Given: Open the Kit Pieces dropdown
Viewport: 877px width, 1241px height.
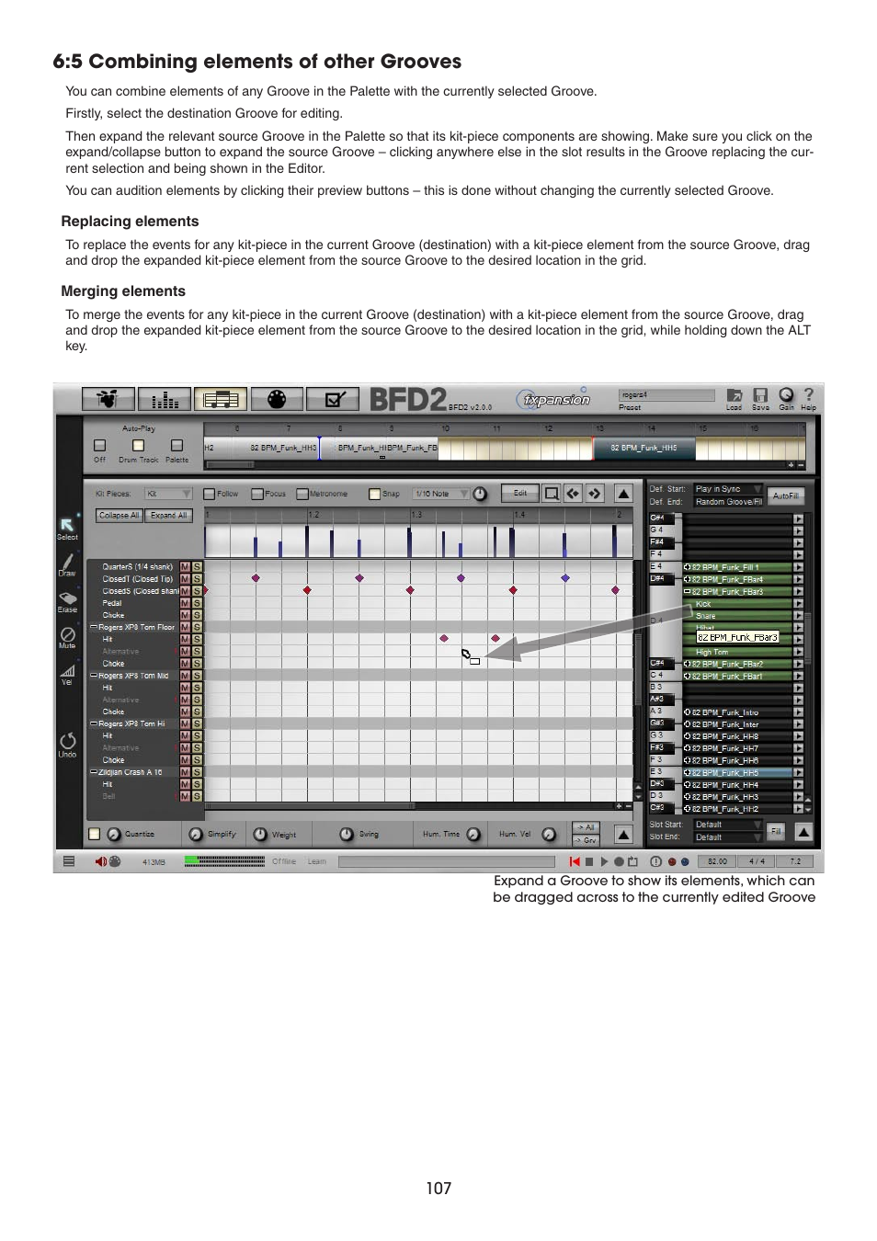Looking at the screenshot, I should coord(168,494).
